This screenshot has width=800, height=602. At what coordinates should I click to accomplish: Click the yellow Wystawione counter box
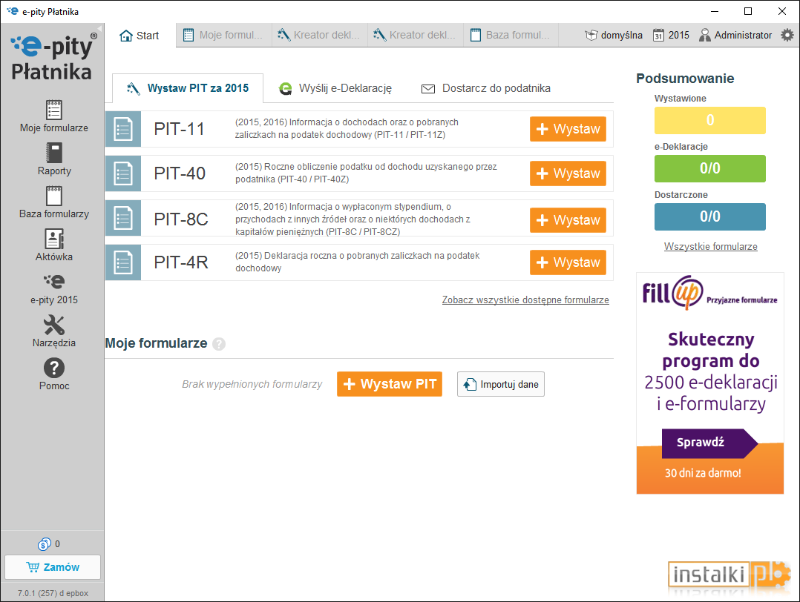pyautogui.click(x=709, y=120)
